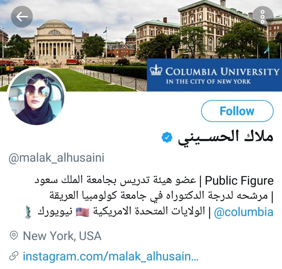The height and width of the screenshot is (269, 282).
Task: Click the New York, USA location text
Action: (x=62, y=236)
